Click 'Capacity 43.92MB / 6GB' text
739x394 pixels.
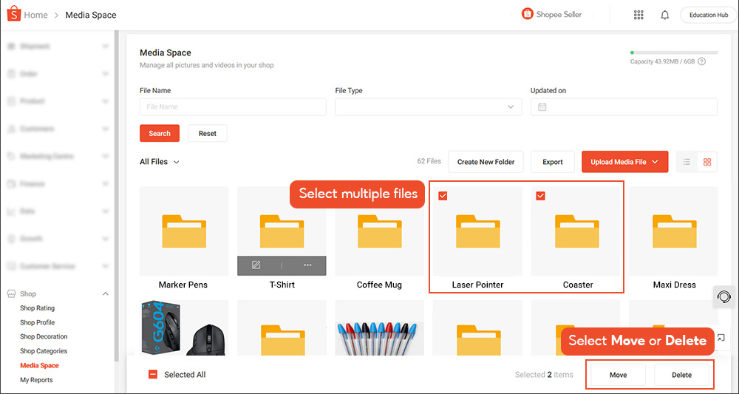[663, 61]
